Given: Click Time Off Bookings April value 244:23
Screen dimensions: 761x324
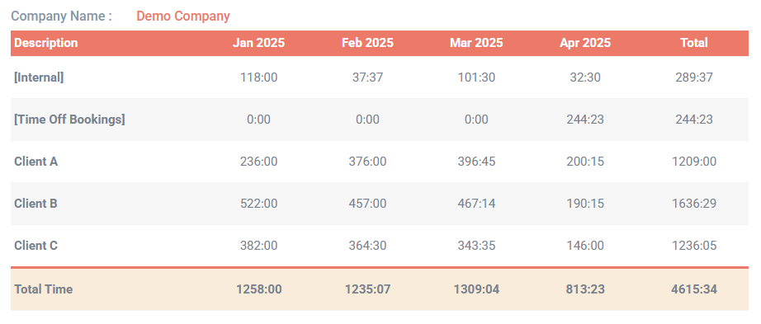Looking at the screenshot, I should pos(585,120).
